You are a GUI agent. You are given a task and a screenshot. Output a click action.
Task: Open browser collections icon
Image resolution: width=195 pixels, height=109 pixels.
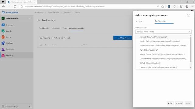tap(181, 6)
